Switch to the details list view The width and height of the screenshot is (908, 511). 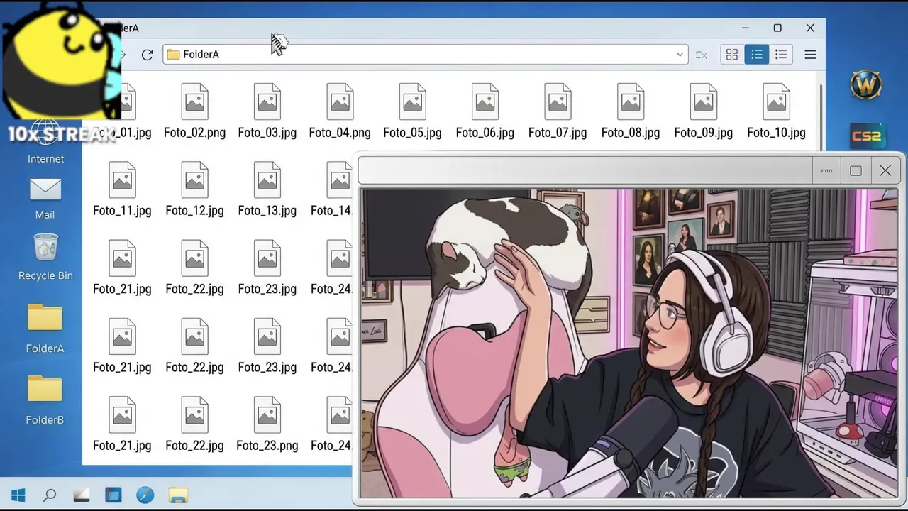781,55
